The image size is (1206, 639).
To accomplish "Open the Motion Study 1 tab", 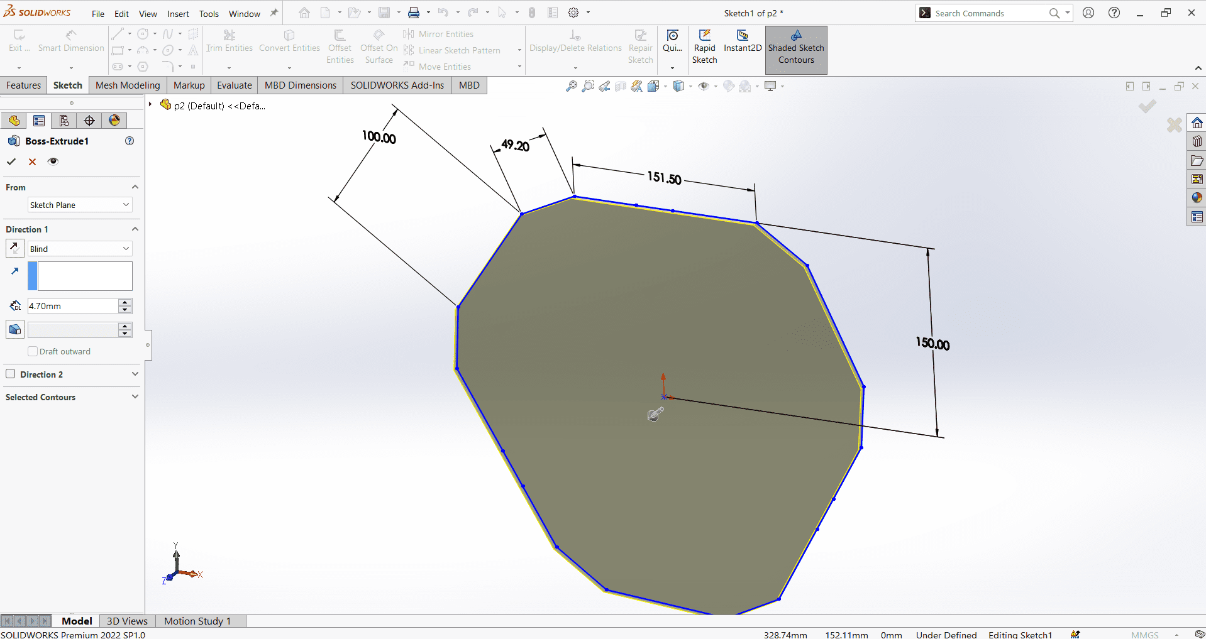I will (x=197, y=621).
